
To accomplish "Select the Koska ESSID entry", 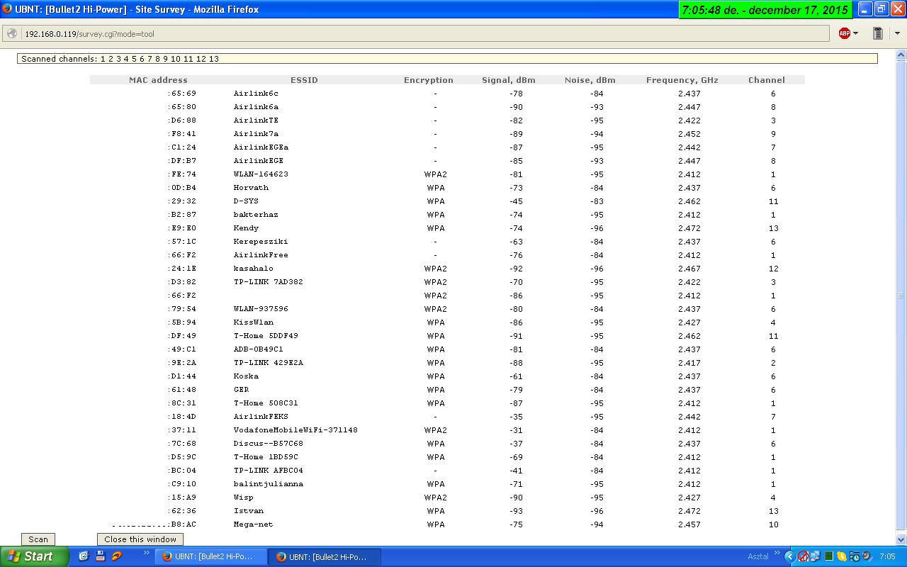I will [x=246, y=376].
